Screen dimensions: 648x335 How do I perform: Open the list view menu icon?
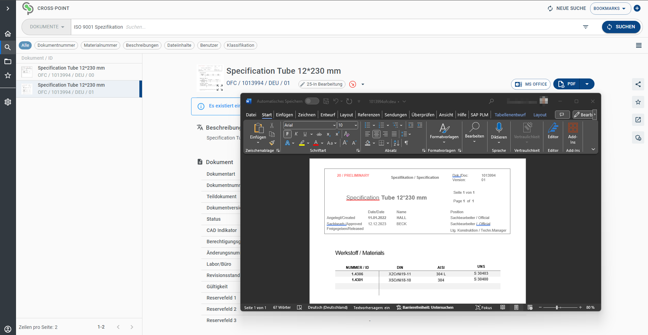point(639,45)
